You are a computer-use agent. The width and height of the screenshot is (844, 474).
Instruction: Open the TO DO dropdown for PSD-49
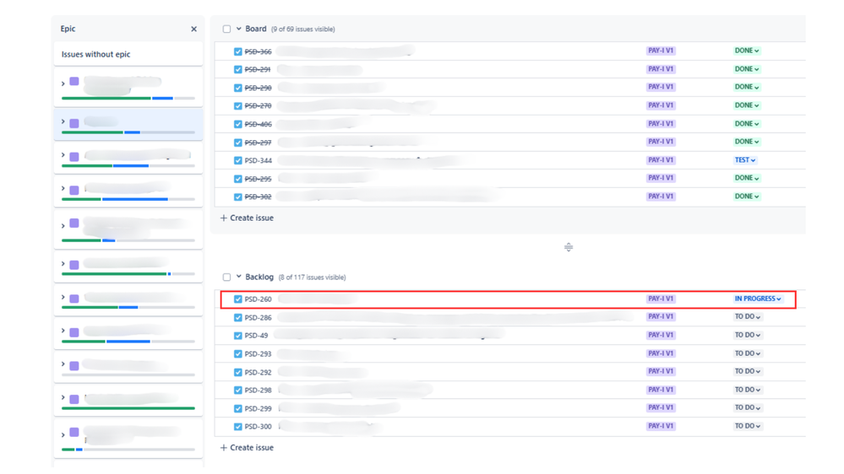(748, 335)
